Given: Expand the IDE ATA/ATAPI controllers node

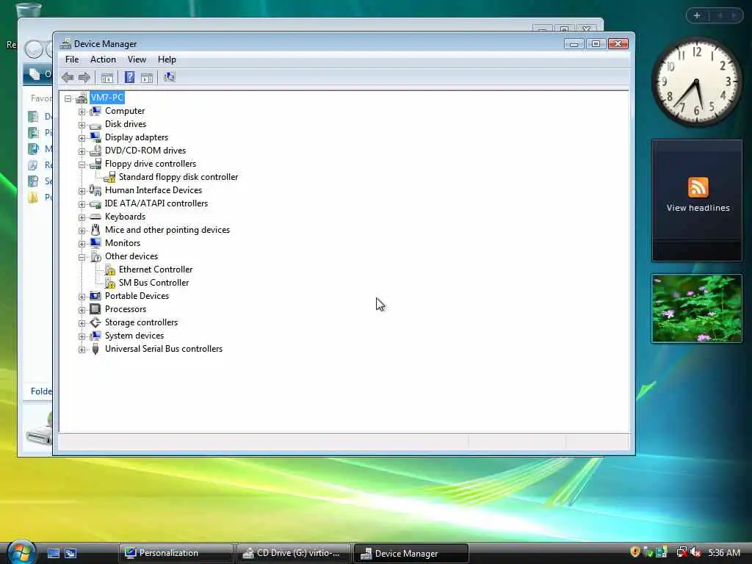Looking at the screenshot, I should [82, 204].
